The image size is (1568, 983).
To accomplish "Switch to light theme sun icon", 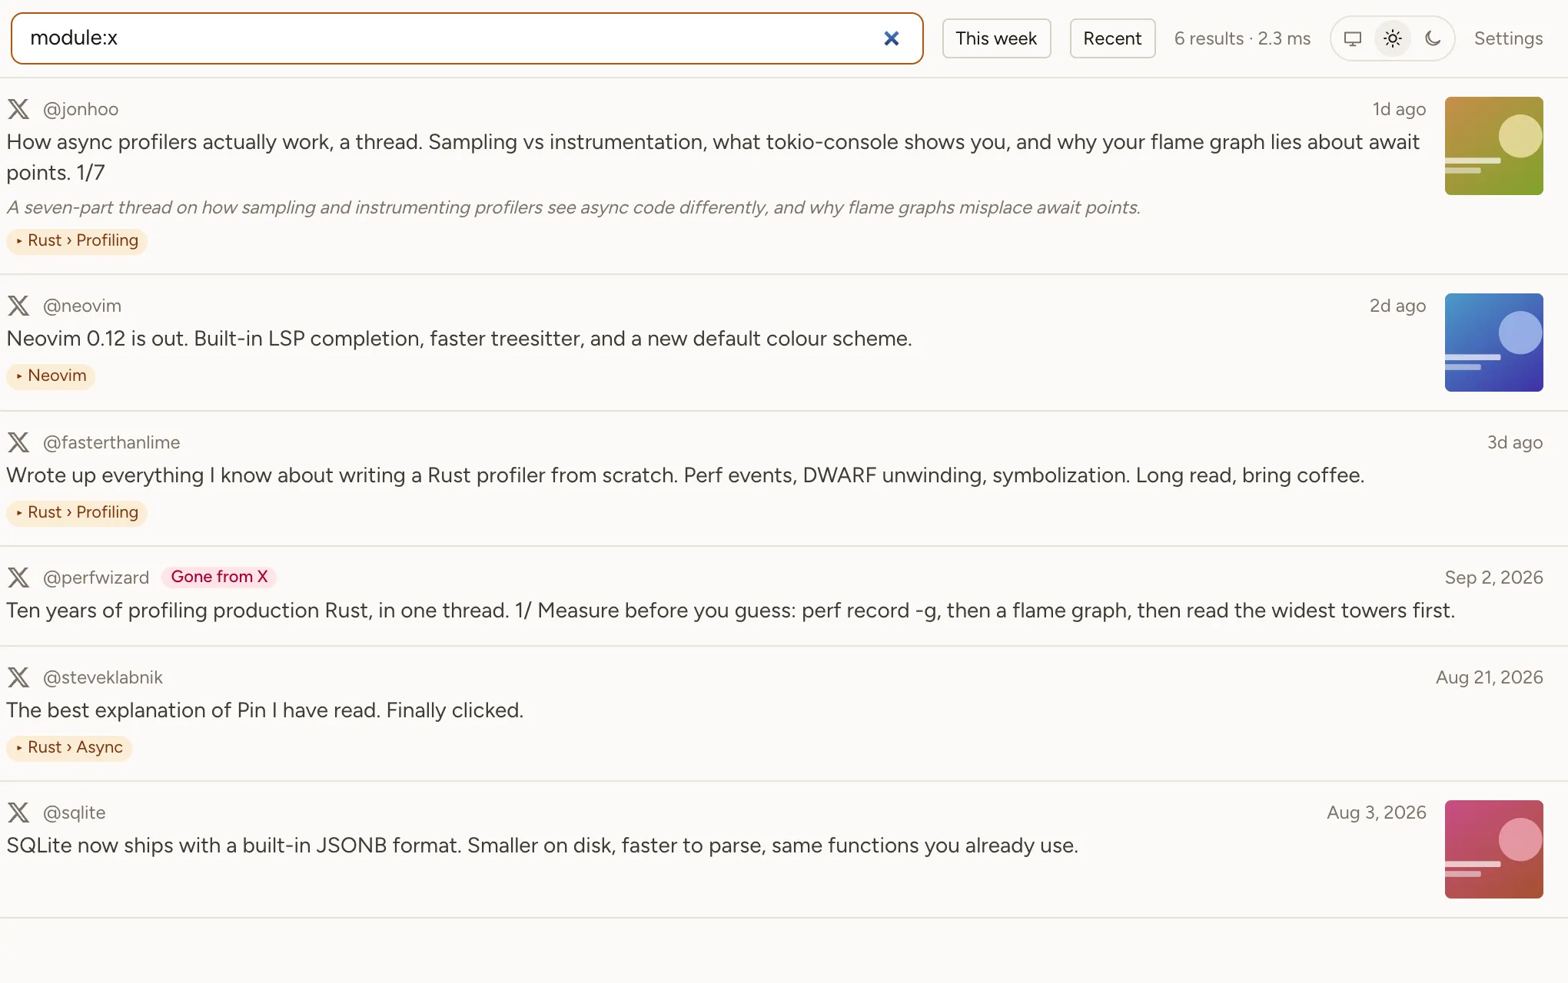I will (x=1393, y=38).
